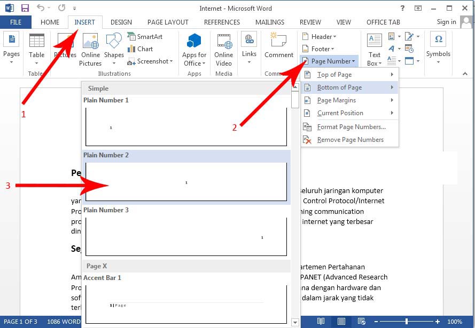Click the gallery scroll down arrow

tap(295, 323)
